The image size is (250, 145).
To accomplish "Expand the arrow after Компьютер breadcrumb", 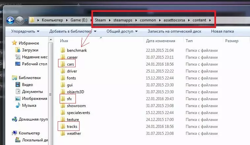I will point(67,20).
